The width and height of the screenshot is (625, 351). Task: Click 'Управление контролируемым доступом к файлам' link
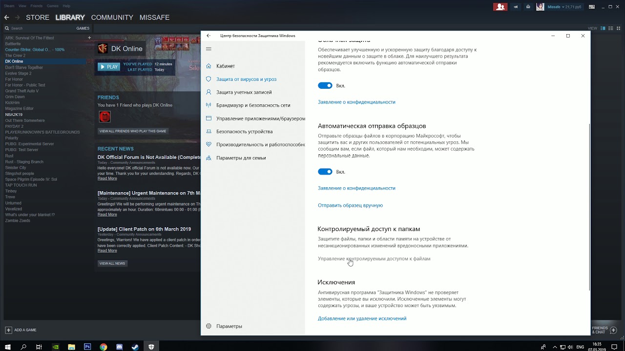coord(374,259)
